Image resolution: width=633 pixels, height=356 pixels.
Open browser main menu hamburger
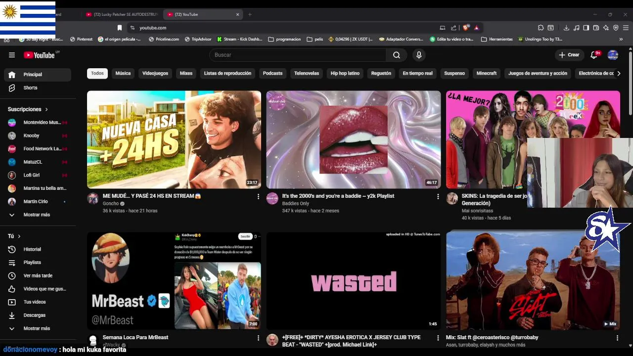[626, 28]
